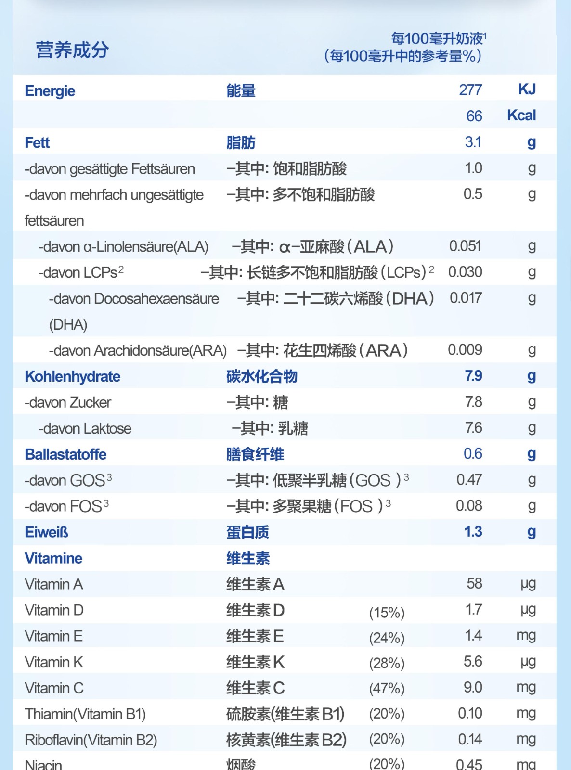Viewport: 571px width, 770px height.
Task: Select the Kohlenhydrate heading
Action: [x=72, y=377]
